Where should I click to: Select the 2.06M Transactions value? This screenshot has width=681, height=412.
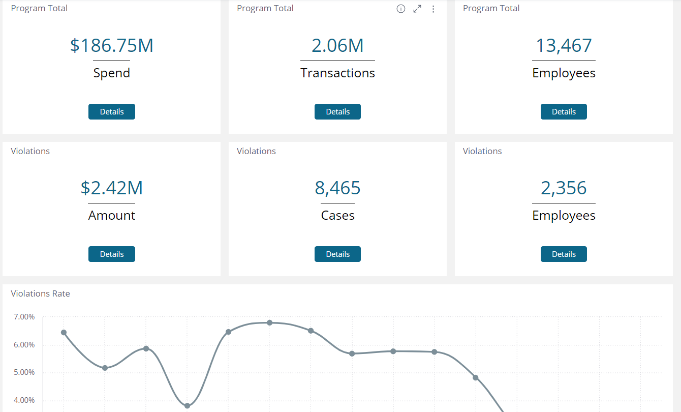tap(337, 45)
